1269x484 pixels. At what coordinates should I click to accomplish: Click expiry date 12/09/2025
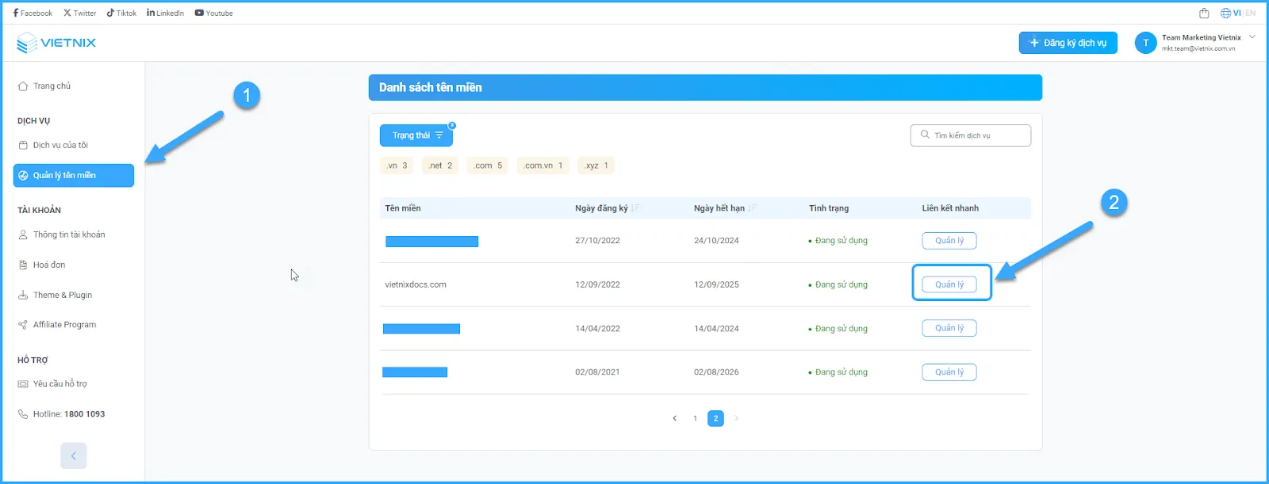coord(716,284)
